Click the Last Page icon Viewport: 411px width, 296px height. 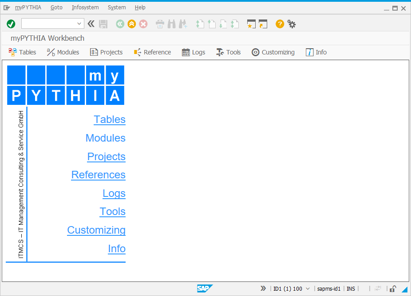[x=235, y=24]
